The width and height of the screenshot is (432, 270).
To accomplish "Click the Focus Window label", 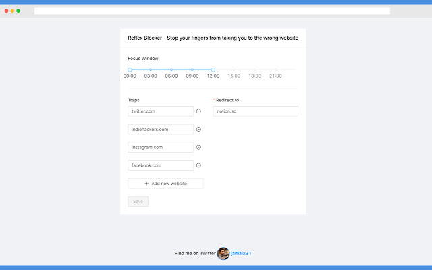I will tap(143, 59).
